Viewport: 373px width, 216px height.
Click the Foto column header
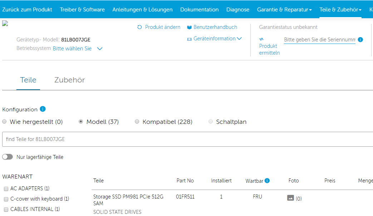tap(294, 181)
